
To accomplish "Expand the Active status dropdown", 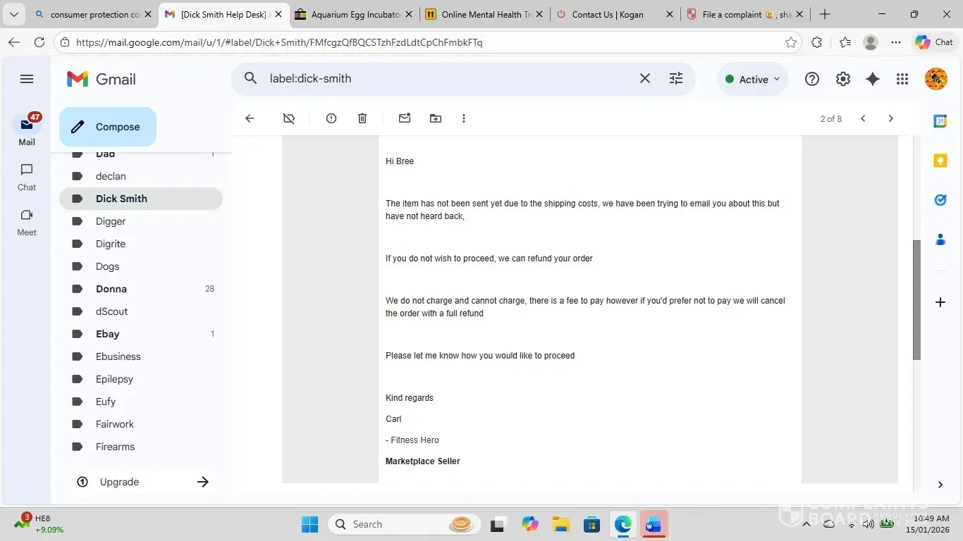I will (753, 79).
